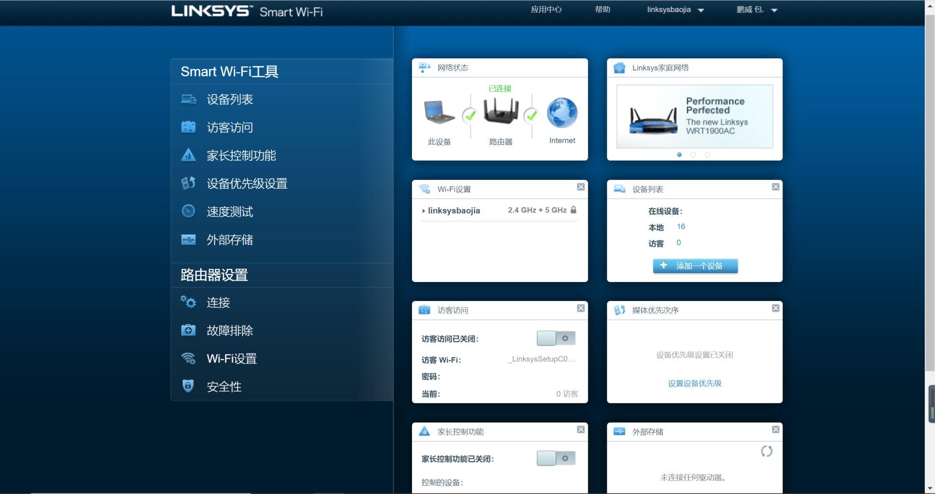Click the Device List sidebar icon
The height and width of the screenshot is (494, 935).
[x=188, y=99]
